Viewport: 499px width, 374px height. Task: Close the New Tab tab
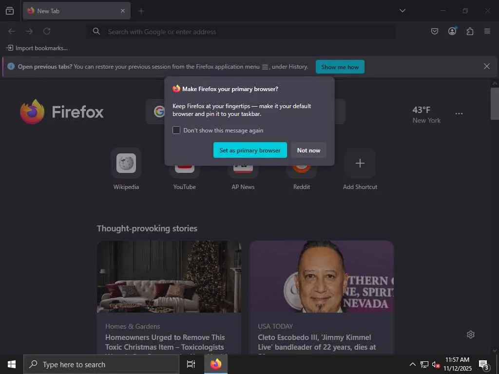[123, 11]
